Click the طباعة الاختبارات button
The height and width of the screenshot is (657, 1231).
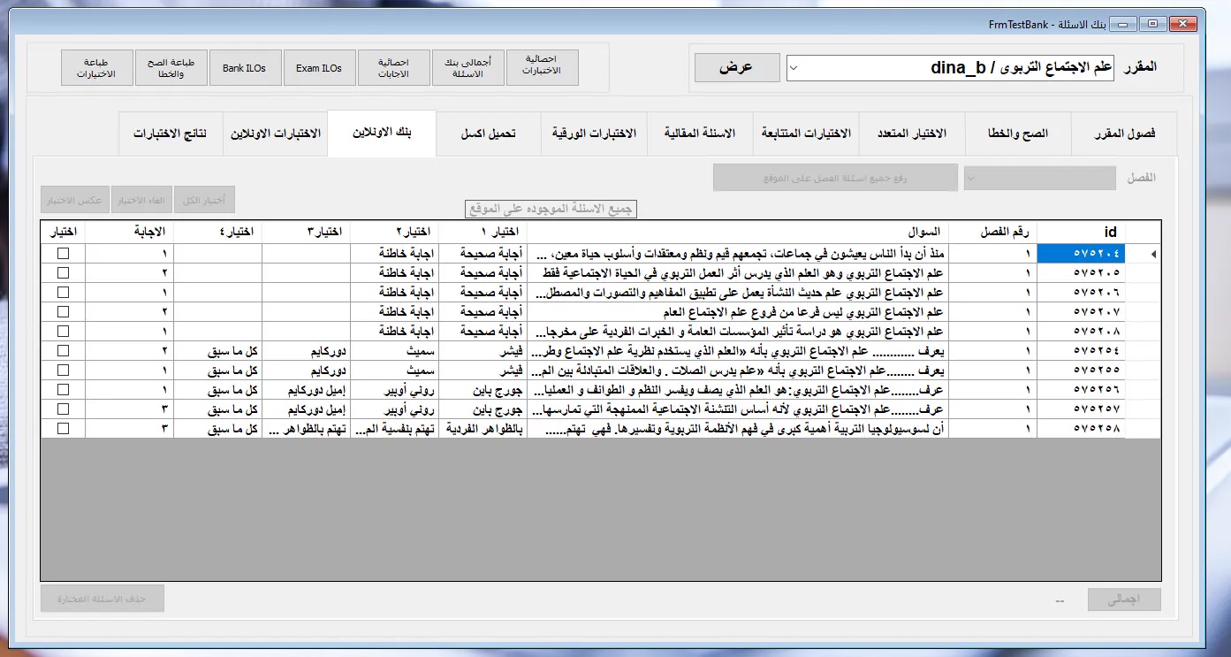(x=96, y=68)
